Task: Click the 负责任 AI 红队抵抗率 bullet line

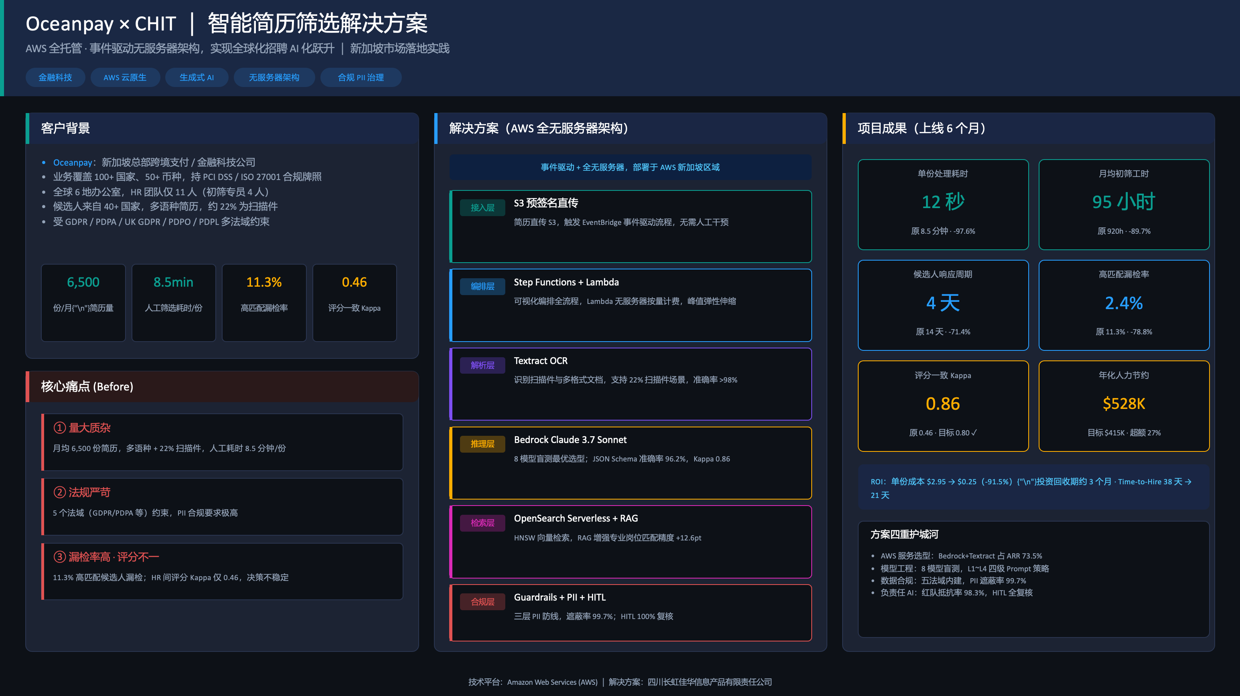Action: pyautogui.click(x=956, y=593)
